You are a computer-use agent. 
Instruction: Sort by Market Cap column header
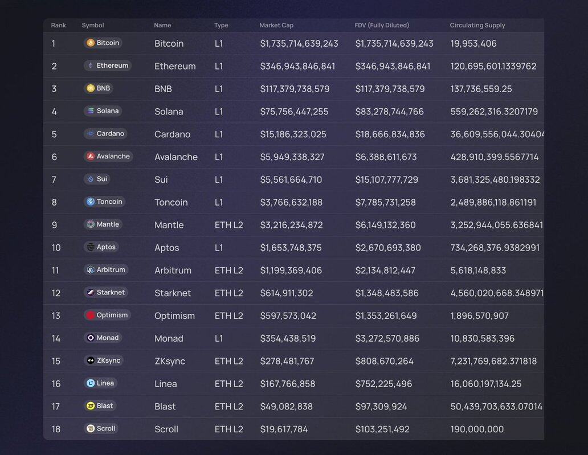276,25
